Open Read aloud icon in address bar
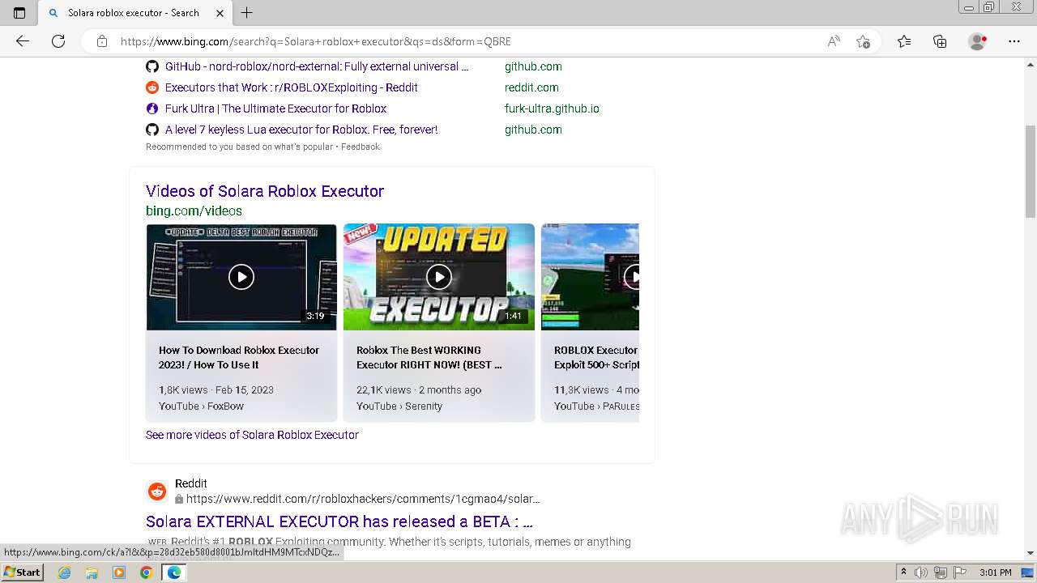The width and height of the screenshot is (1037, 583). tap(834, 41)
